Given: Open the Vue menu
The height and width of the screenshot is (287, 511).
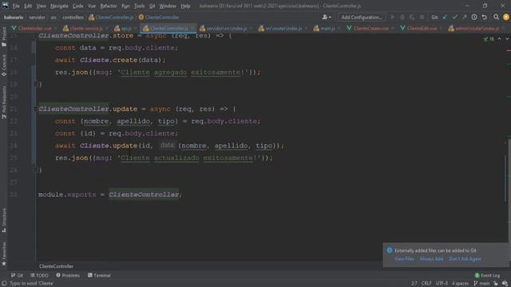Looking at the screenshot, I should pos(92,6).
